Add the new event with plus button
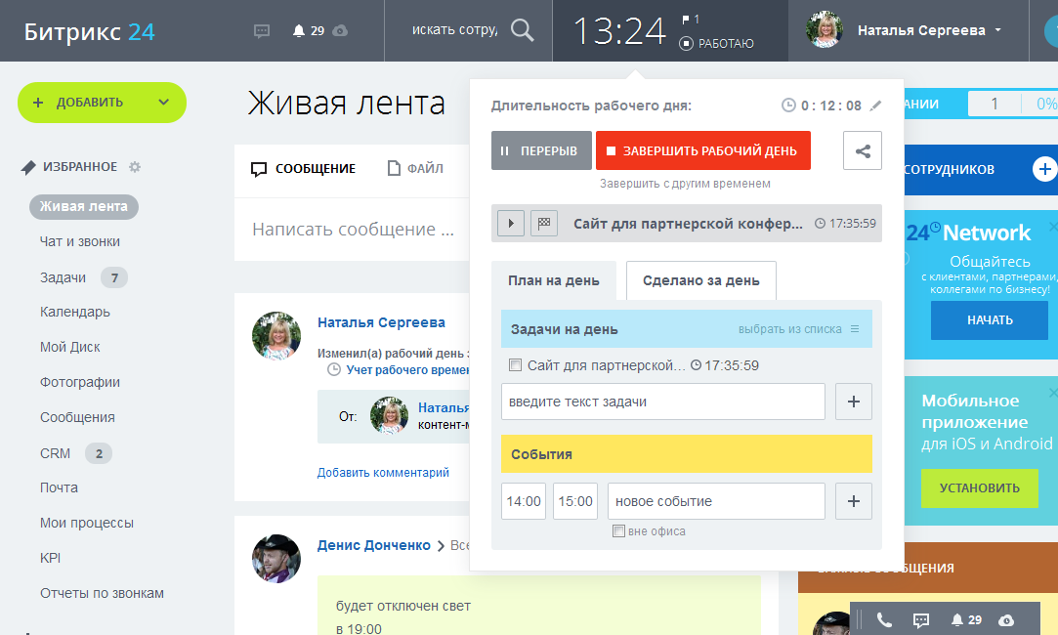Screen dimensions: 1058x635 (853, 501)
